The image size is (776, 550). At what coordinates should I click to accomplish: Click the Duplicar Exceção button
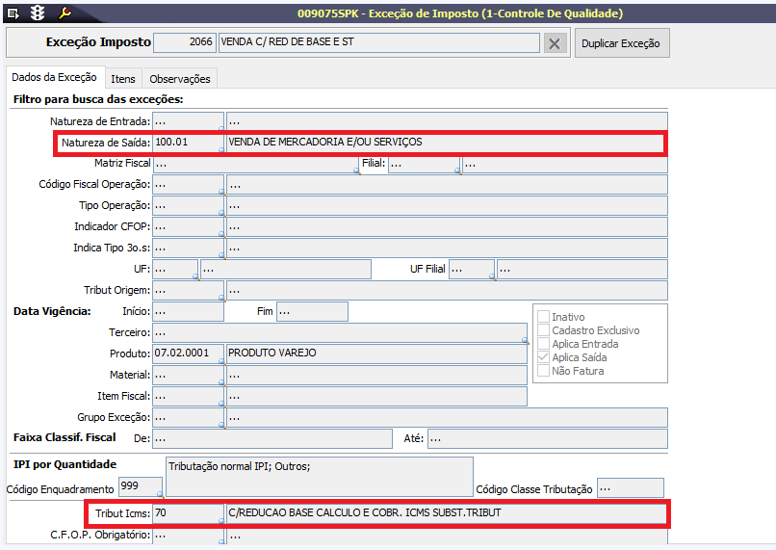click(x=622, y=43)
